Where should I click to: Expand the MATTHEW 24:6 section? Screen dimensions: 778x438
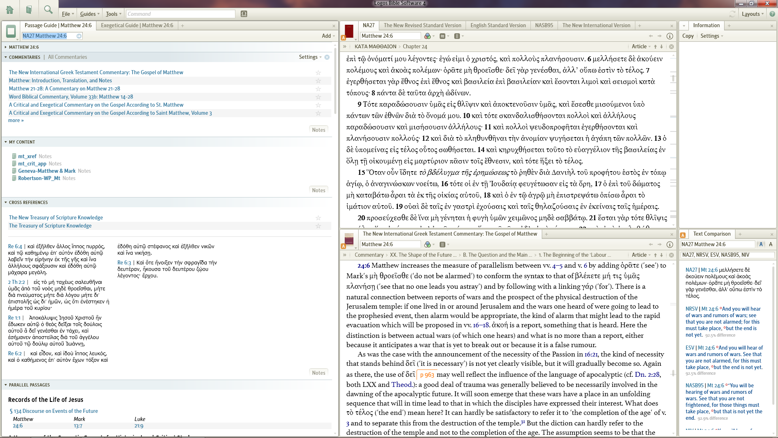(6, 47)
